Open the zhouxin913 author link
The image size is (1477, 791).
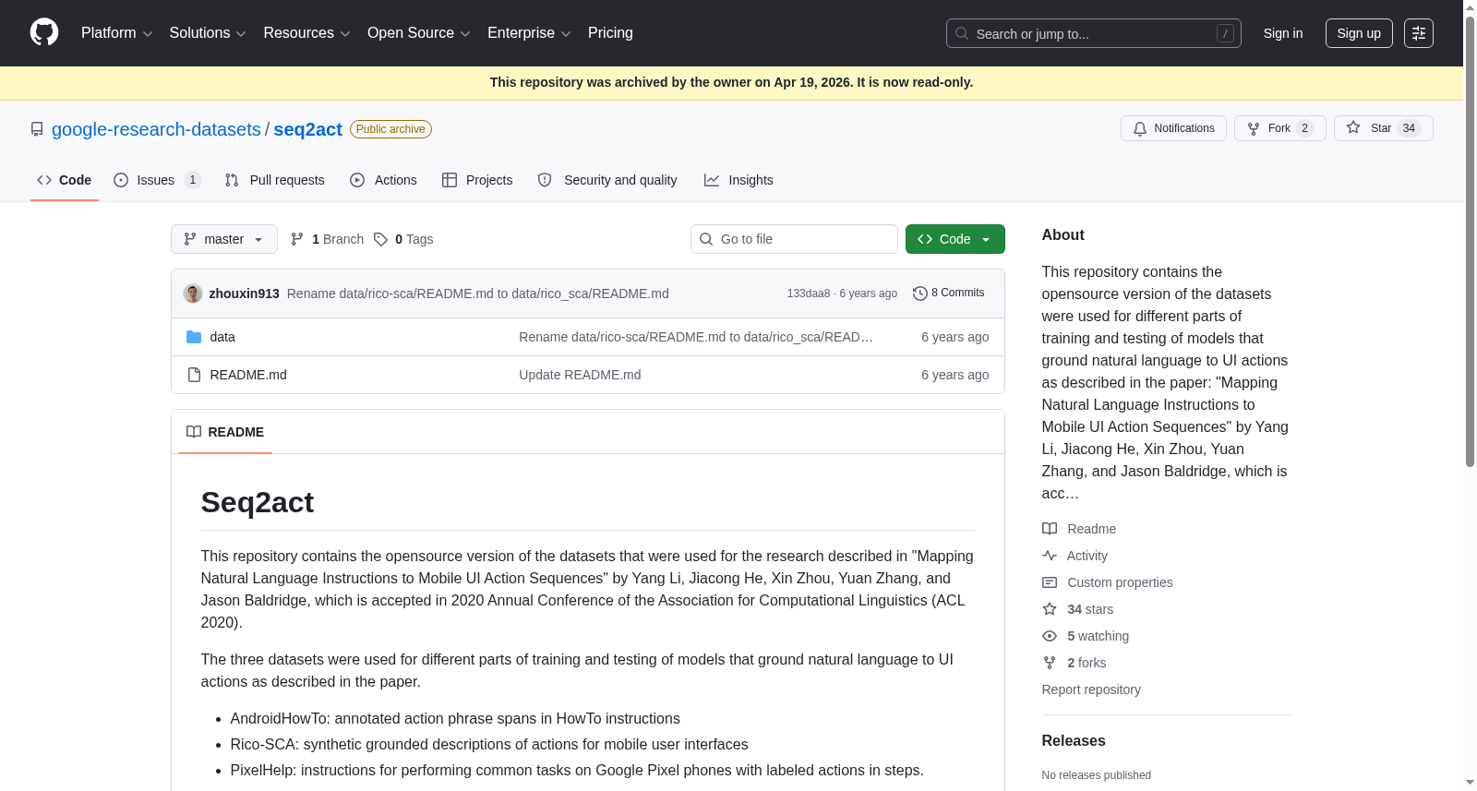pyautogui.click(x=244, y=294)
